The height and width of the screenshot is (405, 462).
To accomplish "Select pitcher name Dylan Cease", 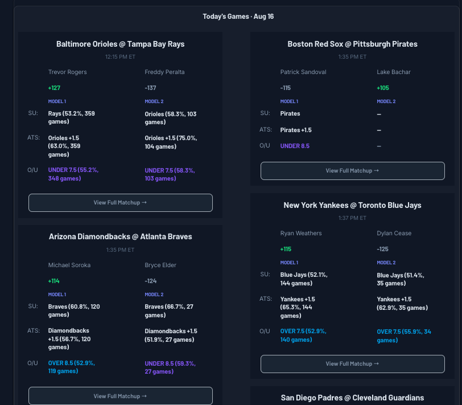I will 394,234.
